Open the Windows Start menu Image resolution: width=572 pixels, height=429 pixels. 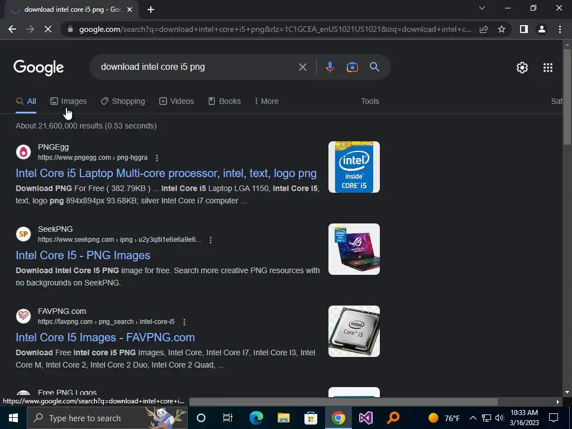coord(13,418)
